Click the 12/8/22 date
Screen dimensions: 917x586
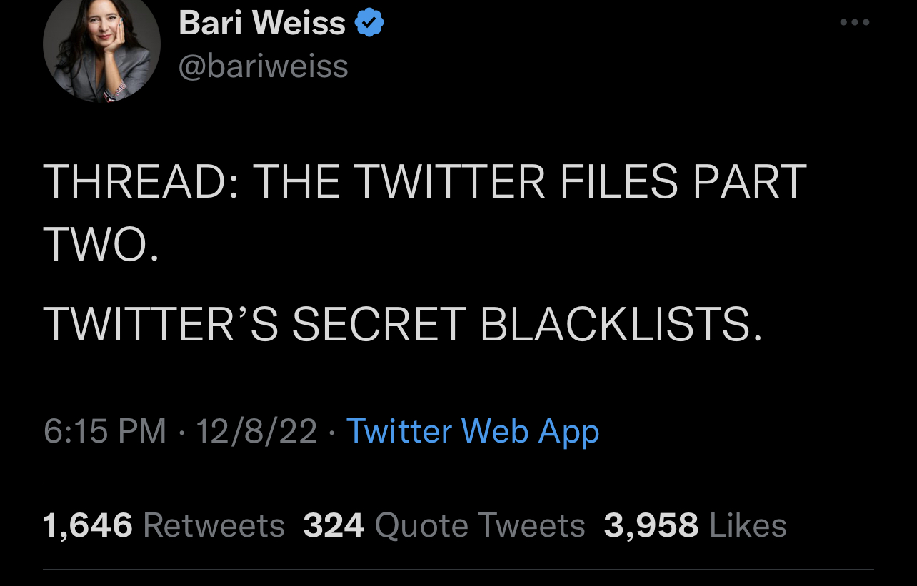point(256,431)
